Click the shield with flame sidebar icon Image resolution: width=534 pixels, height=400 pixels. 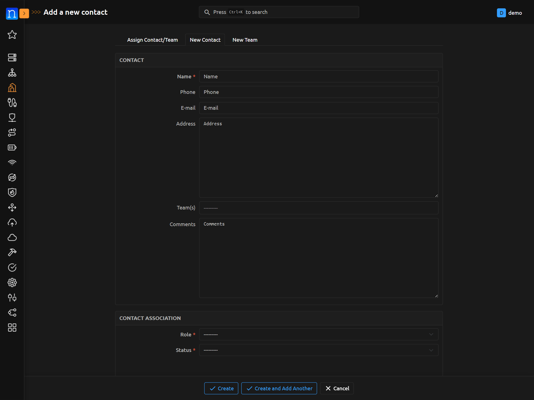pyautogui.click(x=12, y=192)
